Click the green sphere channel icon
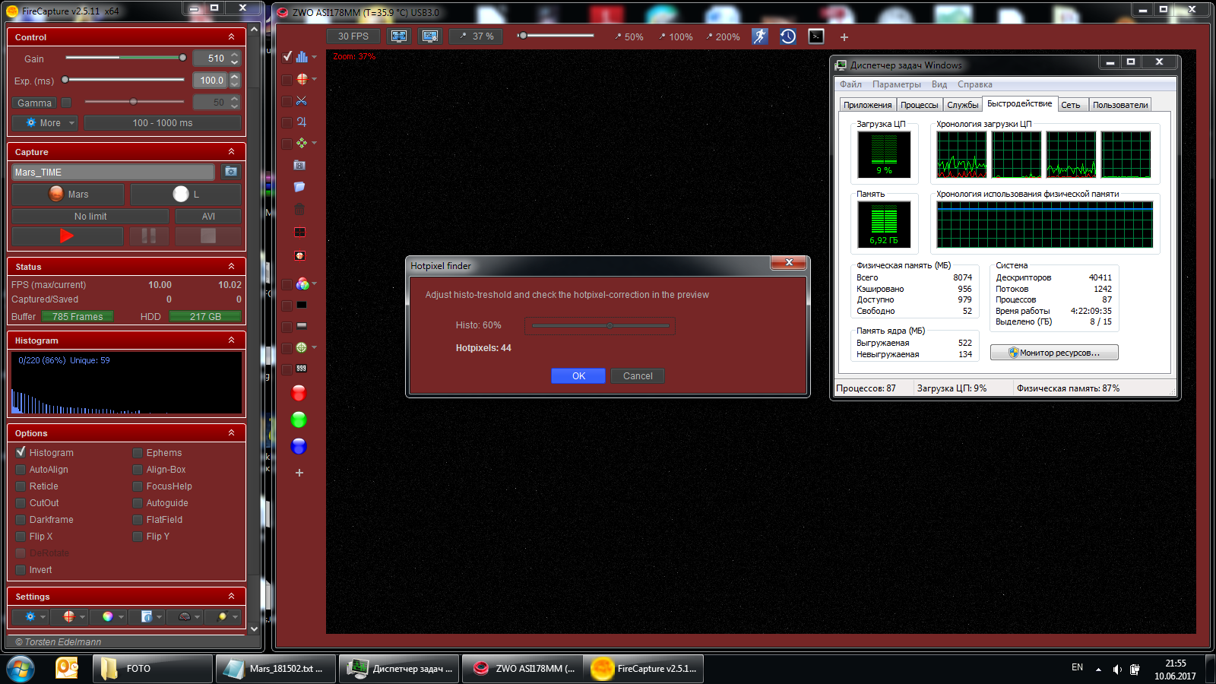 299,420
